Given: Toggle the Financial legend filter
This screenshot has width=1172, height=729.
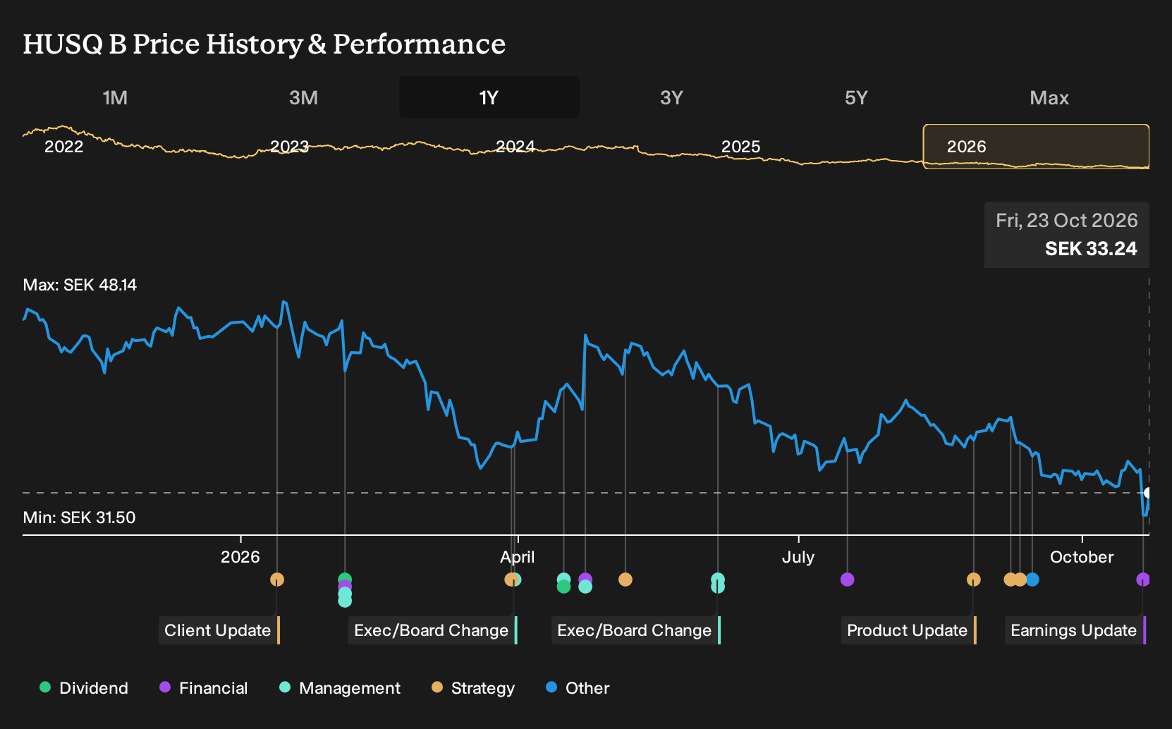Looking at the screenshot, I should point(204,688).
